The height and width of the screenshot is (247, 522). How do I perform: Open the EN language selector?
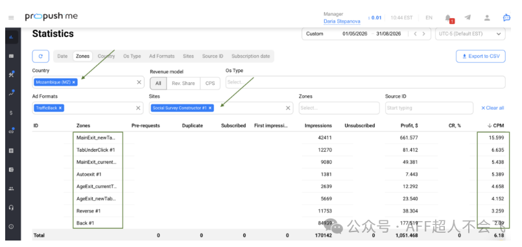[429, 18]
